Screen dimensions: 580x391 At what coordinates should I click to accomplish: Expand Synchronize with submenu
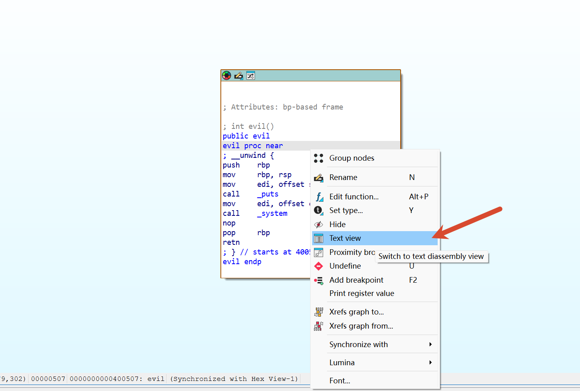(375, 345)
